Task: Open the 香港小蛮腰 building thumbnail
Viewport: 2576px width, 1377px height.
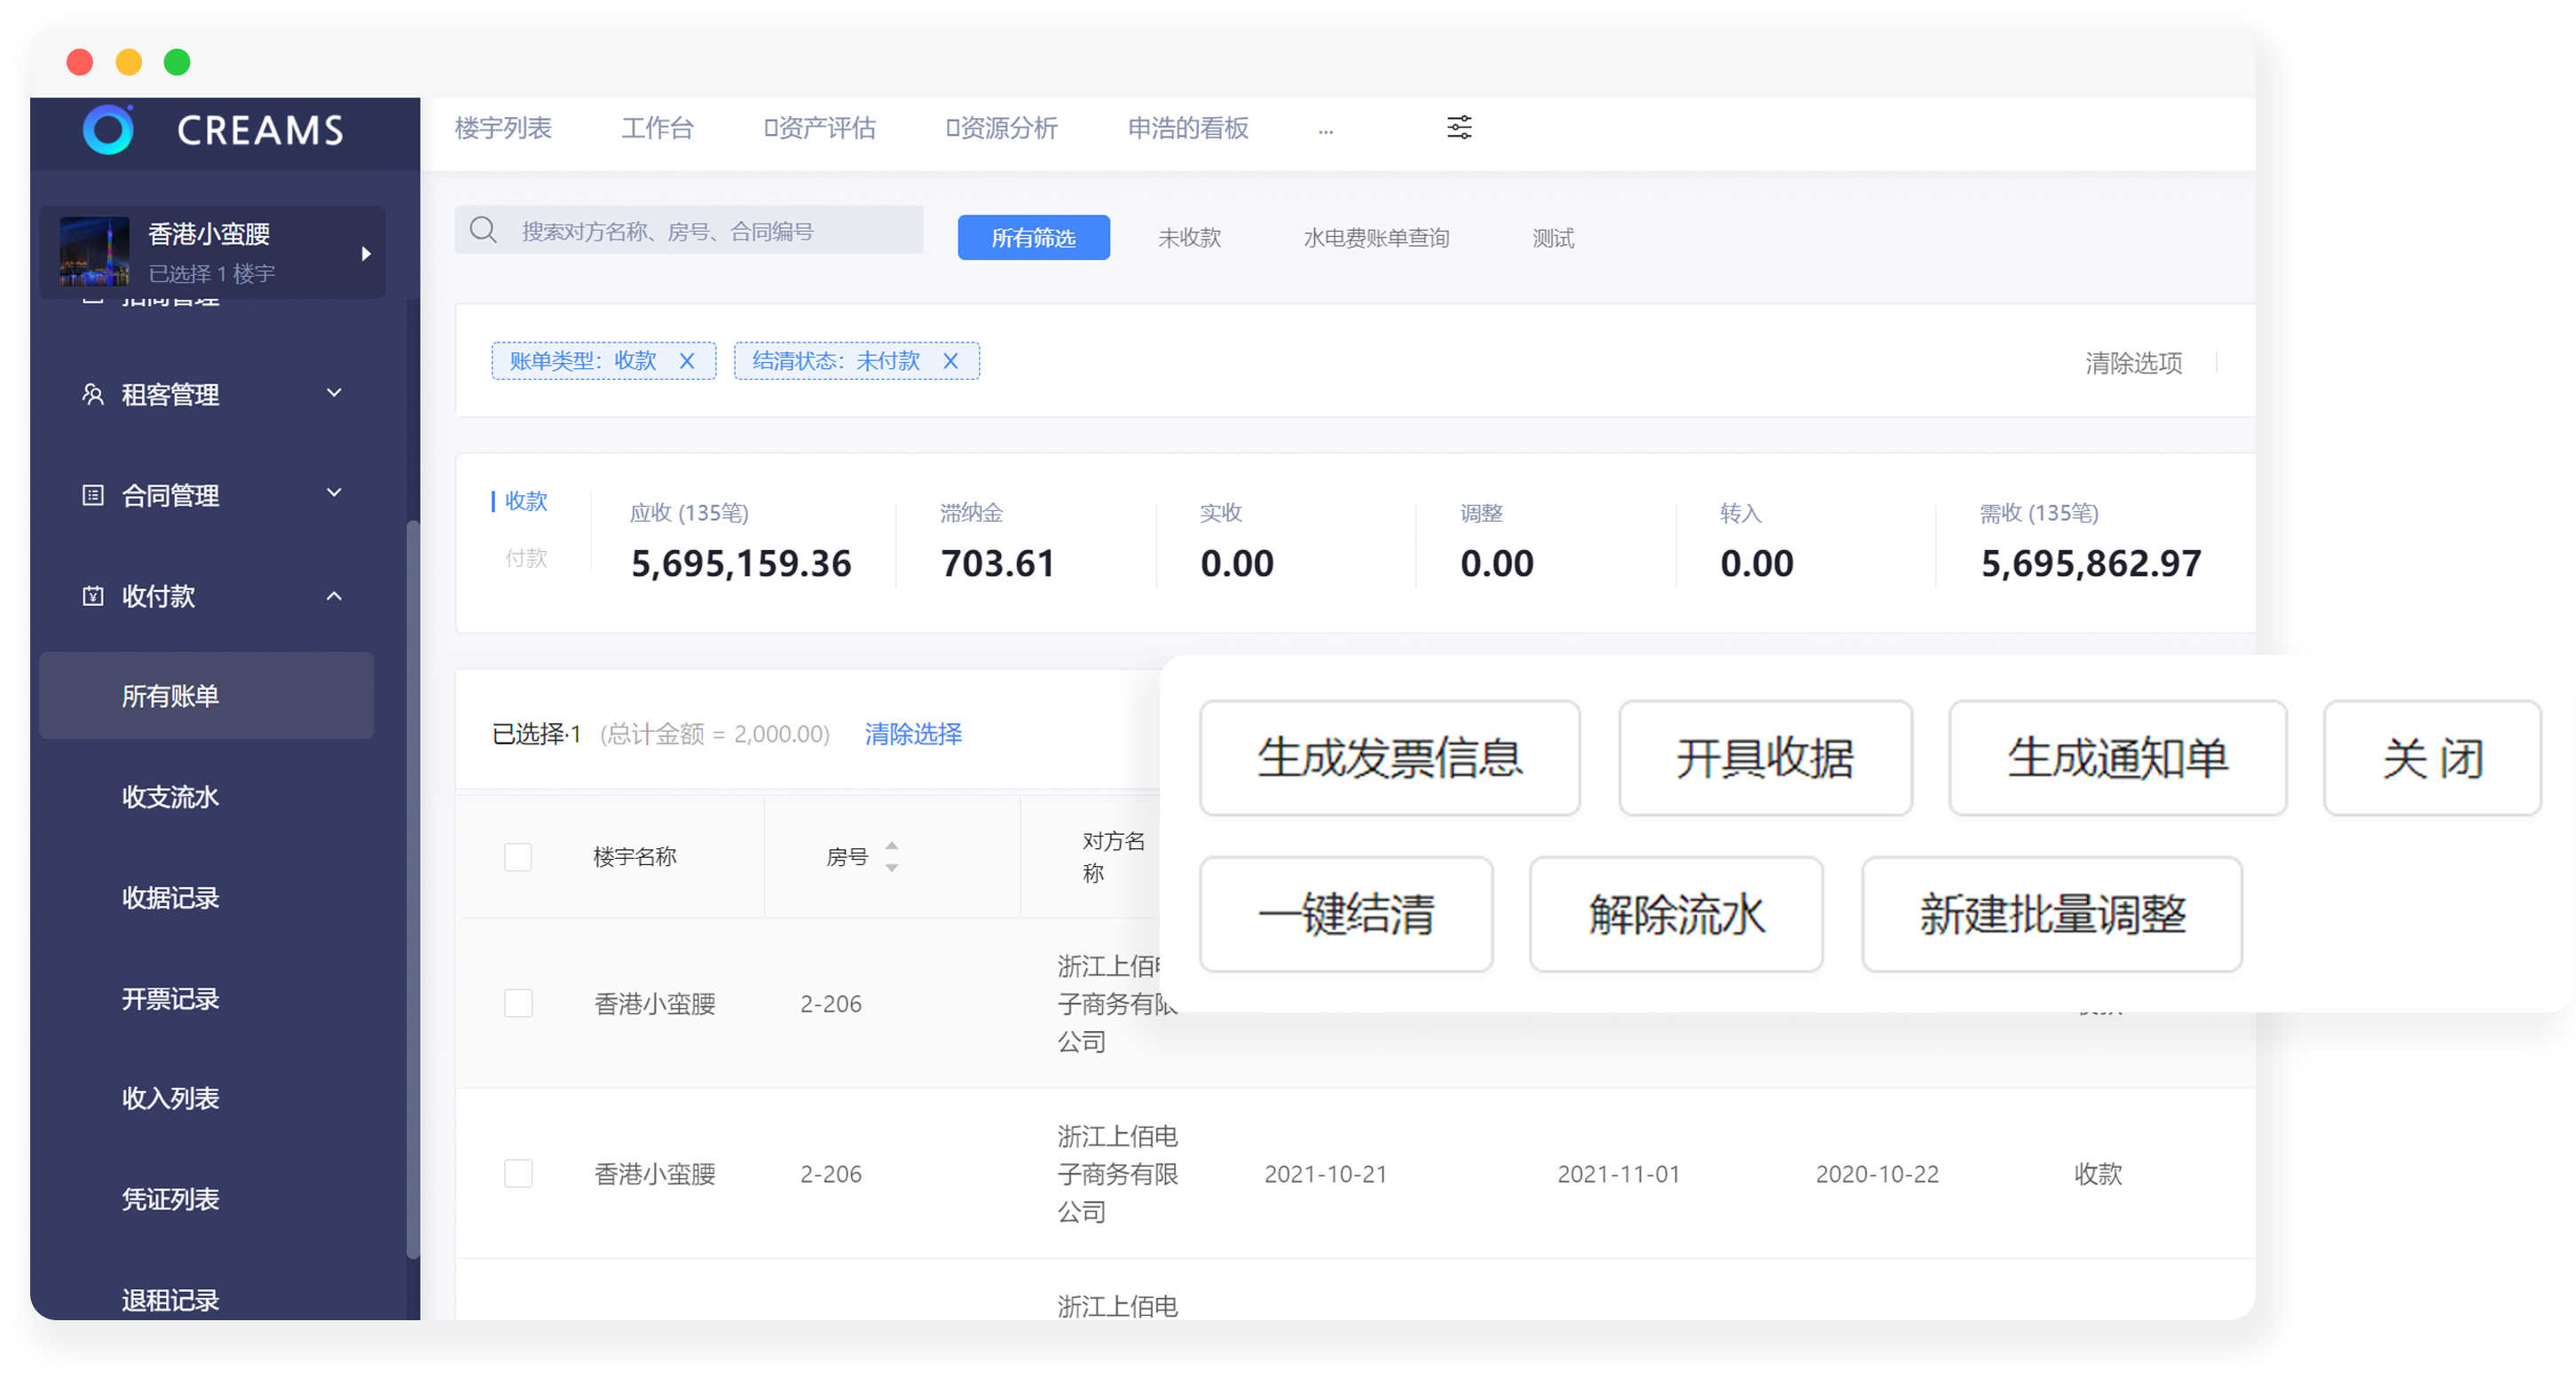Action: pos(94,251)
